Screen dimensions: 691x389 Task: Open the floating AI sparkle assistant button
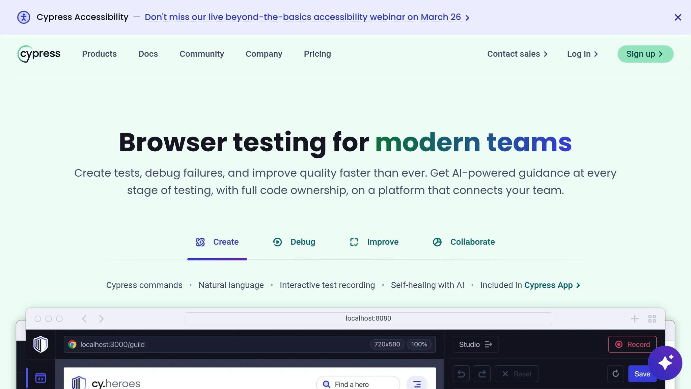[x=665, y=363]
